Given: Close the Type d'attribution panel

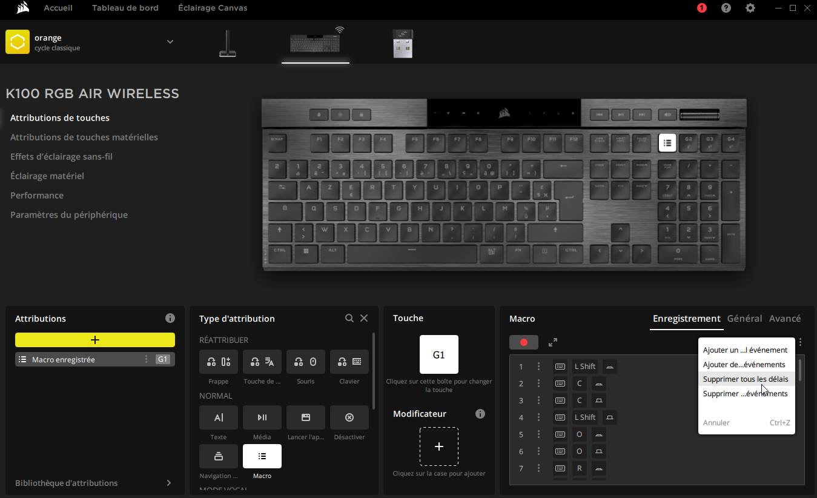Looking at the screenshot, I should (x=364, y=318).
